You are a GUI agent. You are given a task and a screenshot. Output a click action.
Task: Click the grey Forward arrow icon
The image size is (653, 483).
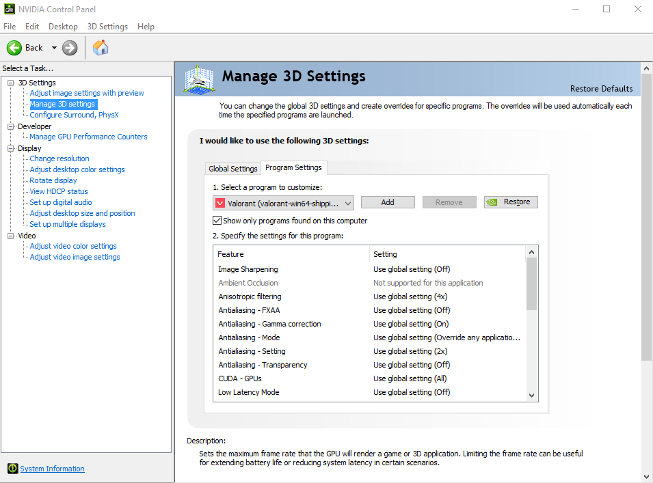[70, 48]
